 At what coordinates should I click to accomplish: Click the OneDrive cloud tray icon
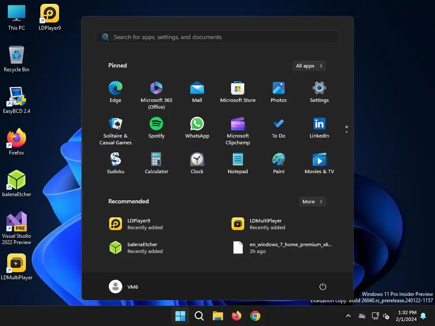[x=362, y=316]
